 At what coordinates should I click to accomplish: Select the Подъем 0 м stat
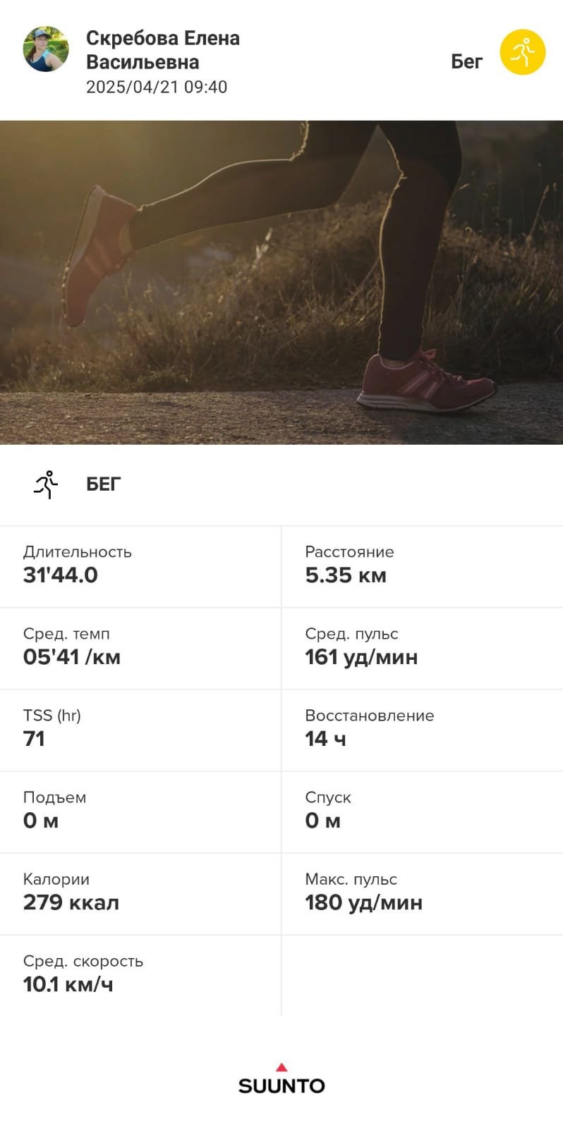tap(140, 811)
